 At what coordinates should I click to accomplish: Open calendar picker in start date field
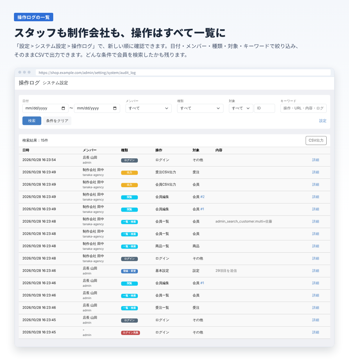(x=63, y=108)
